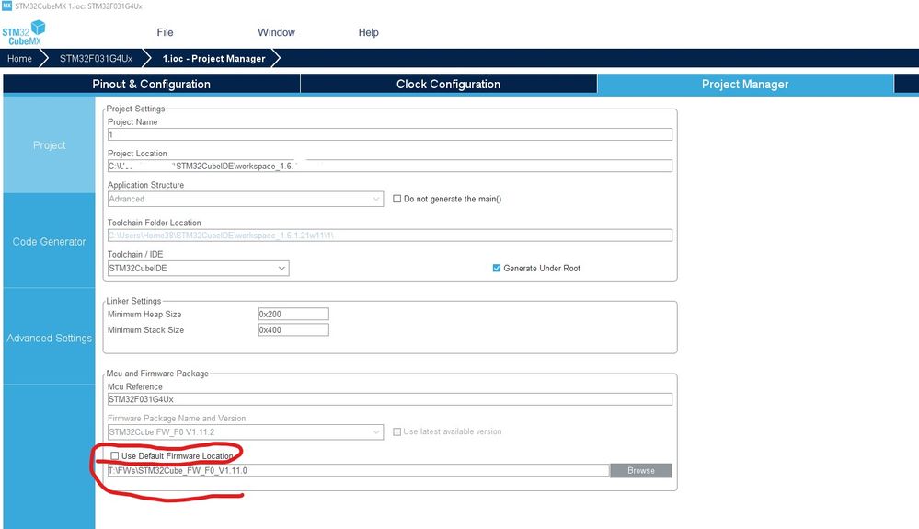Click the Project Location field
Screen dimensions: 919x529
click(390, 166)
